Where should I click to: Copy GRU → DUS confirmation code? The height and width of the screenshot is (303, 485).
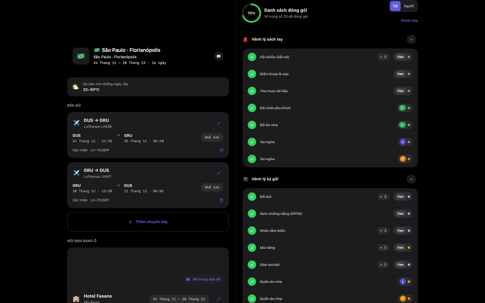pyautogui.click(x=221, y=200)
